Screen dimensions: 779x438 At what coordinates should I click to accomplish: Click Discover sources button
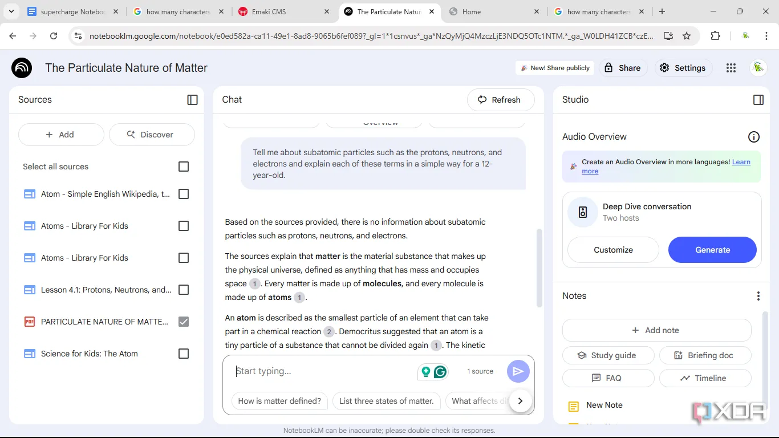(152, 135)
